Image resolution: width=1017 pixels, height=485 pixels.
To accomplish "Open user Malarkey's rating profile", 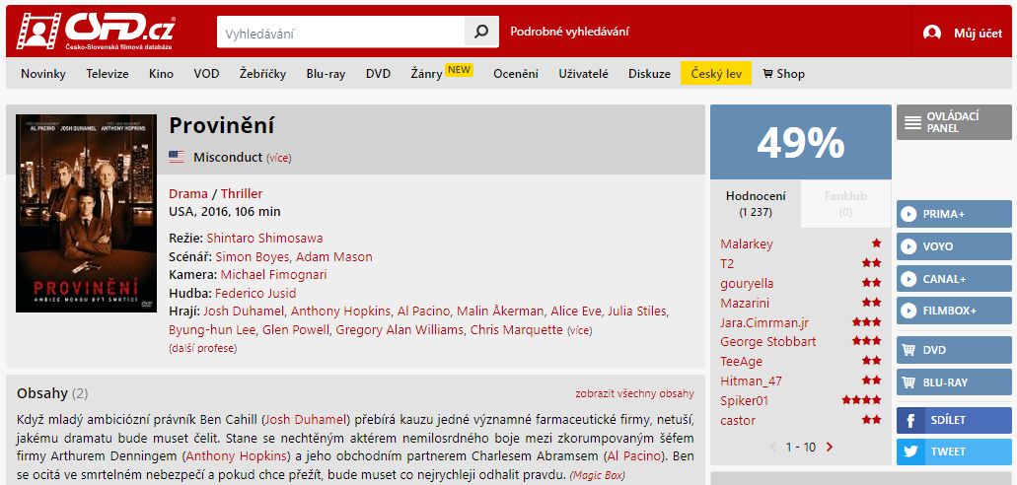I will [747, 243].
